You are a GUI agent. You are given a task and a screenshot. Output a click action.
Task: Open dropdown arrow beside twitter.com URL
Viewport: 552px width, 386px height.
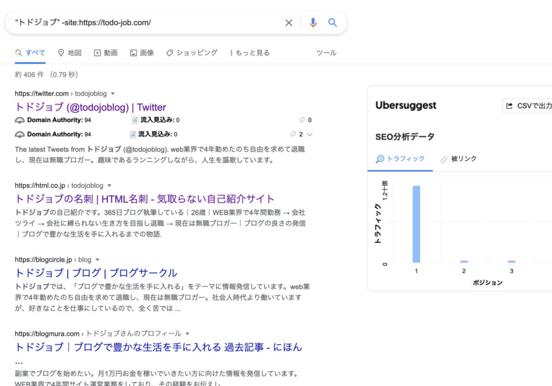(113, 94)
